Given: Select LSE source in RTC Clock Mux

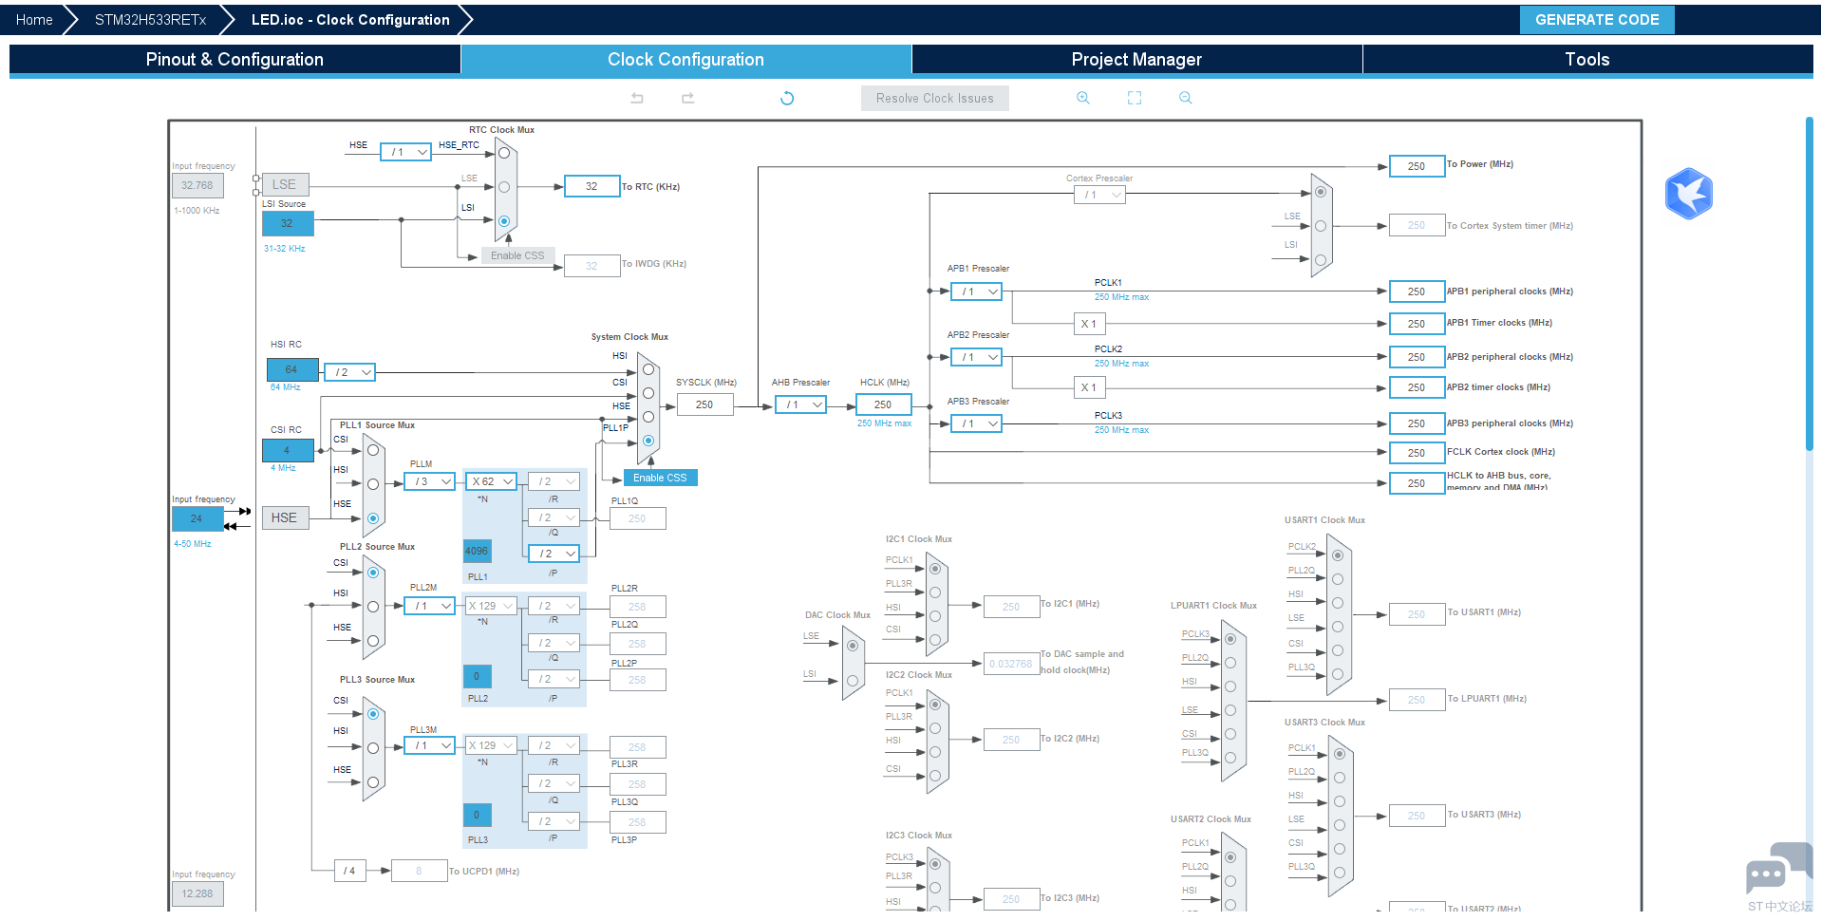Looking at the screenshot, I should click(504, 187).
